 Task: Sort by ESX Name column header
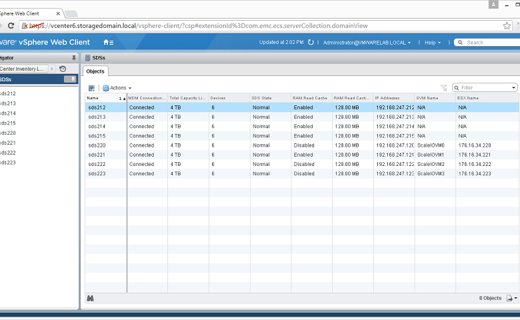tap(487, 98)
